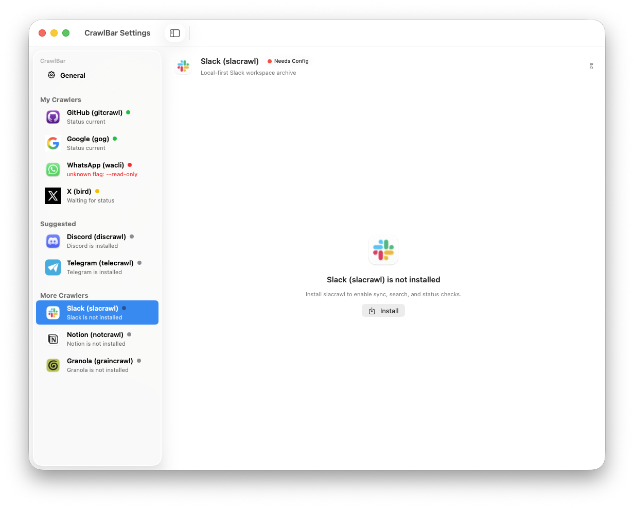Open the General settings item
The height and width of the screenshot is (508, 634).
pyautogui.click(x=97, y=75)
